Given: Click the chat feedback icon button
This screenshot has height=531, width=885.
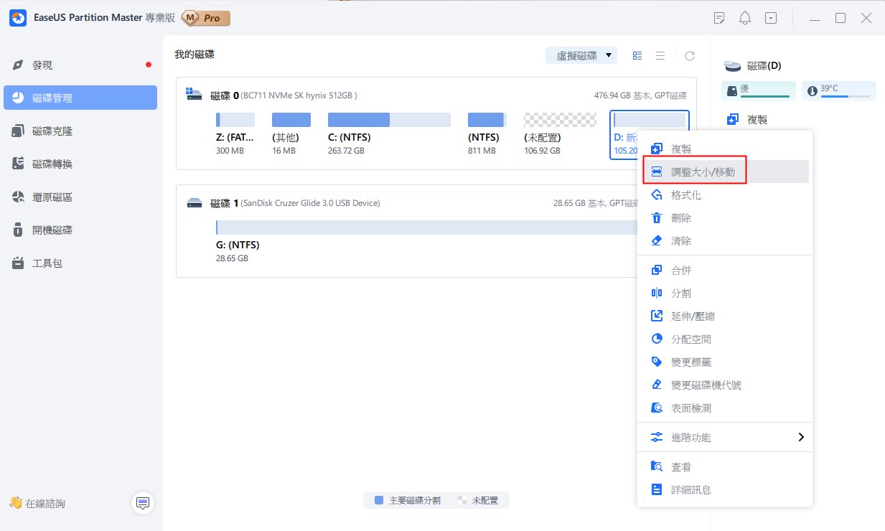Looking at the screenshot, I should tap(143, 504).
